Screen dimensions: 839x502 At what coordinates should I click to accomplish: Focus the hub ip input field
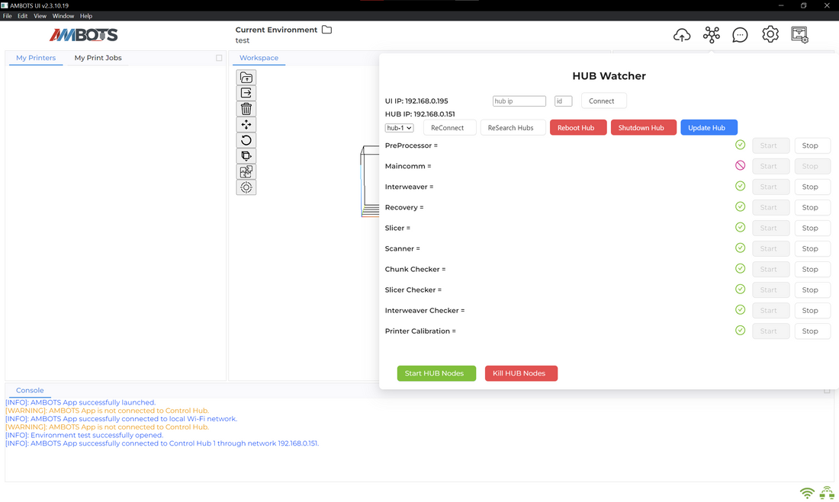click(519, 101)
